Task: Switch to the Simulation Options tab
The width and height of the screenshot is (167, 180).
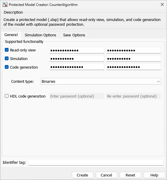Action: pyautogui.click(x=40, y=35)
